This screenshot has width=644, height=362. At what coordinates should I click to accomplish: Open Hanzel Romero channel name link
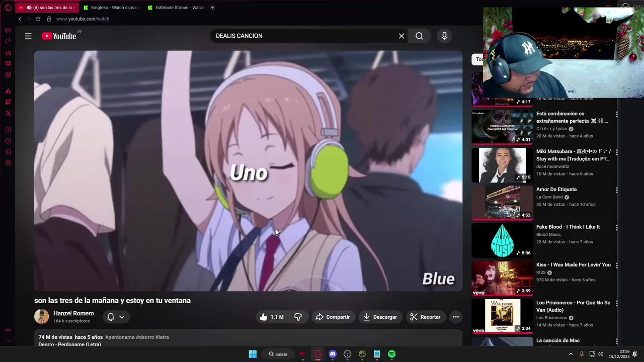pos(73,313)
